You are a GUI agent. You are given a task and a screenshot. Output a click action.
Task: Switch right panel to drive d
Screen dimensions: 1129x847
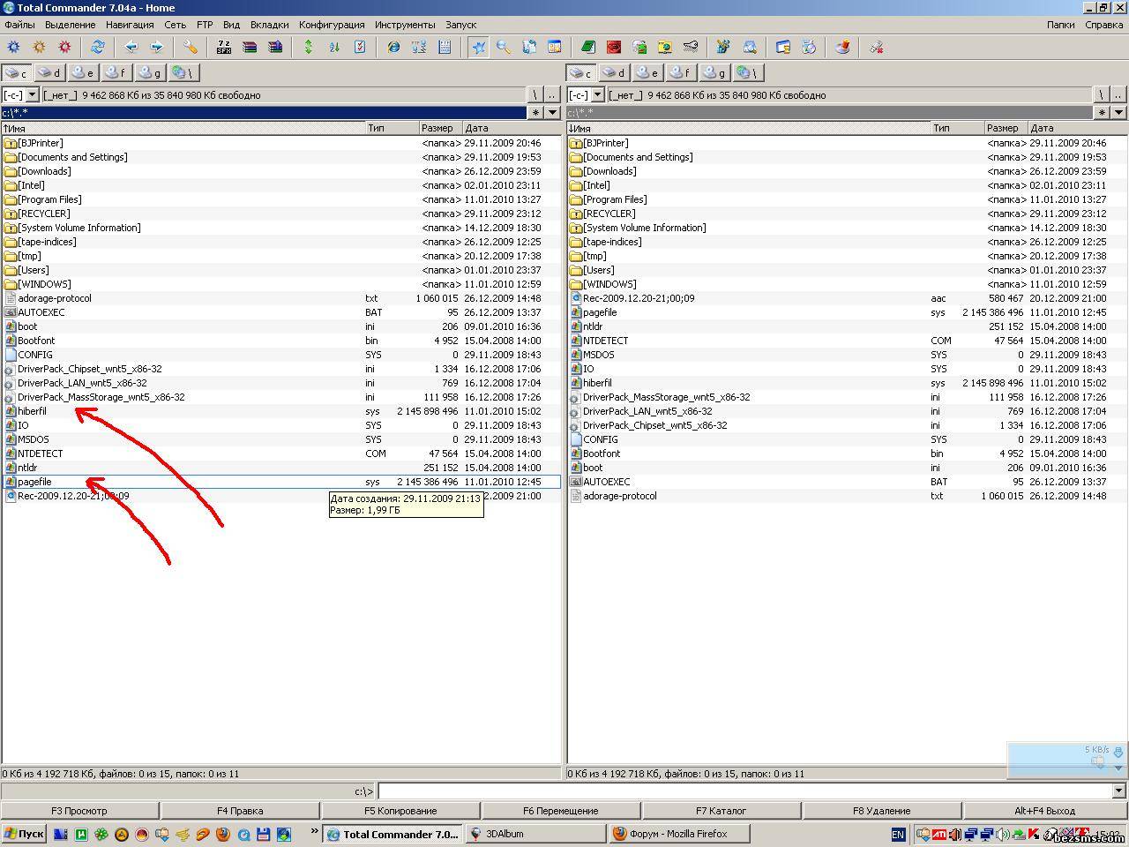[x=616, y=73]
